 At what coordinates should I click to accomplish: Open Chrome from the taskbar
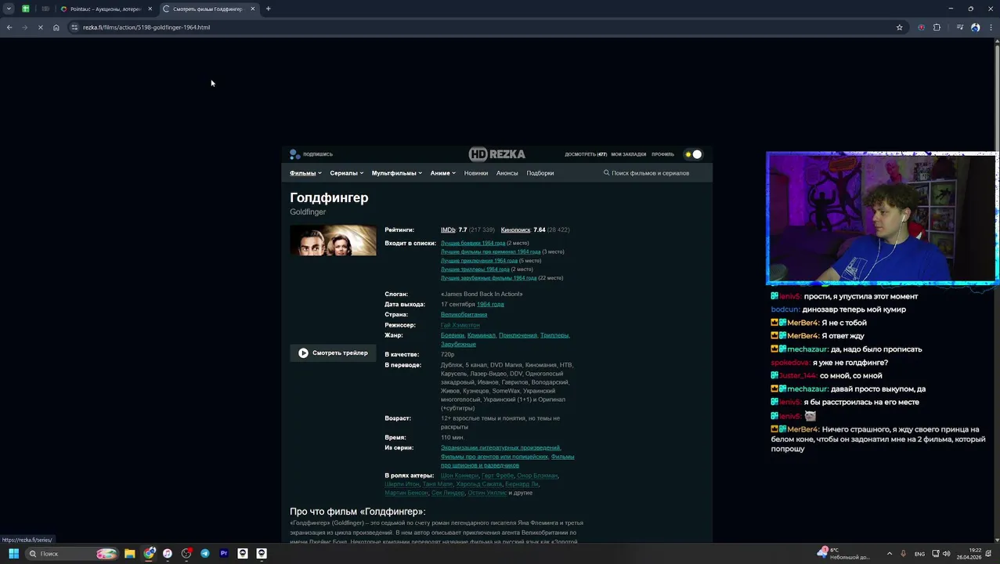pos(149,554)
